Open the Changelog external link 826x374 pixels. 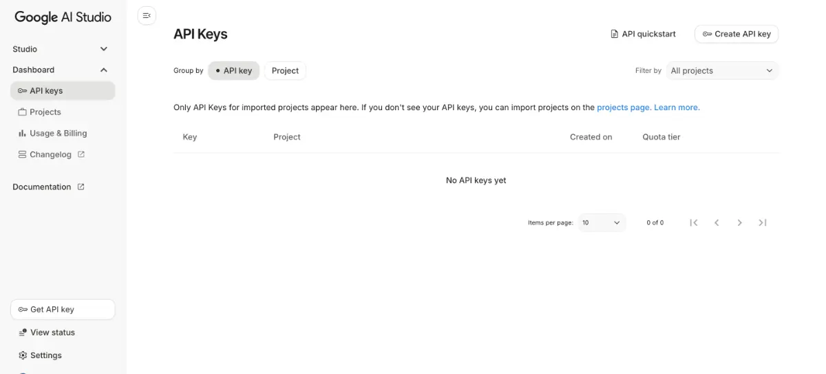click(x=51, y=155)
